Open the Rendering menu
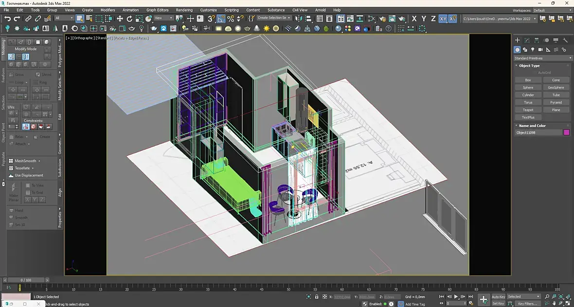 click(x=184, y=10)
